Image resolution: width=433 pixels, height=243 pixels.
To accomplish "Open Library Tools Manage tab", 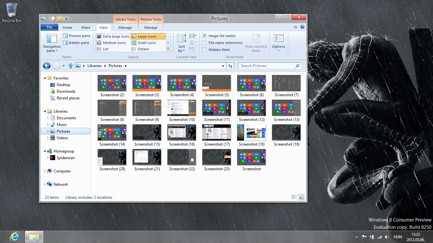I will click(x=125, y=28).
